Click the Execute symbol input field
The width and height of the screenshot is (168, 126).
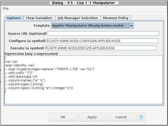101,48
